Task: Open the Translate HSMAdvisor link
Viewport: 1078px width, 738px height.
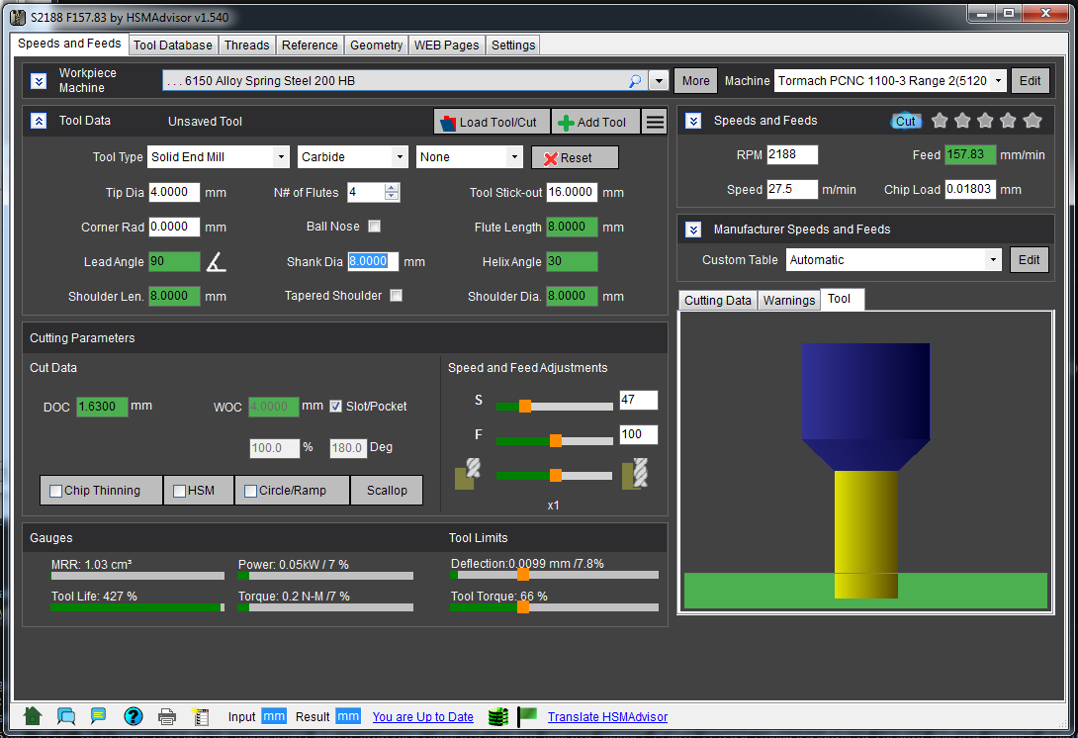Action: point(607,716)
